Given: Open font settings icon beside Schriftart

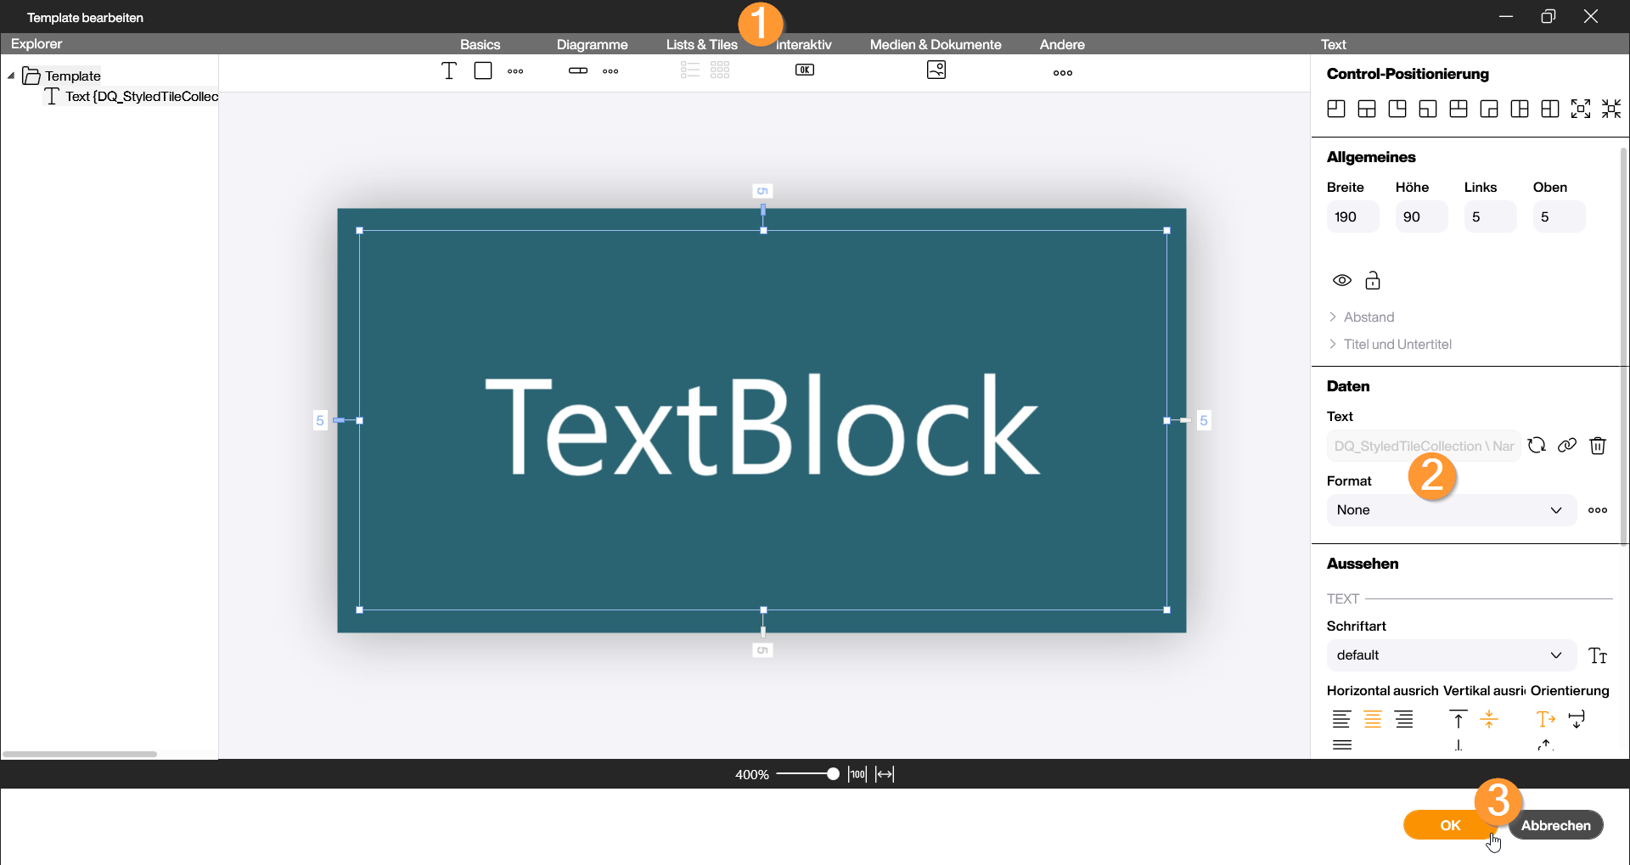Looking at the screenshot, I should pyautogui.click(x=1598, y=655).
